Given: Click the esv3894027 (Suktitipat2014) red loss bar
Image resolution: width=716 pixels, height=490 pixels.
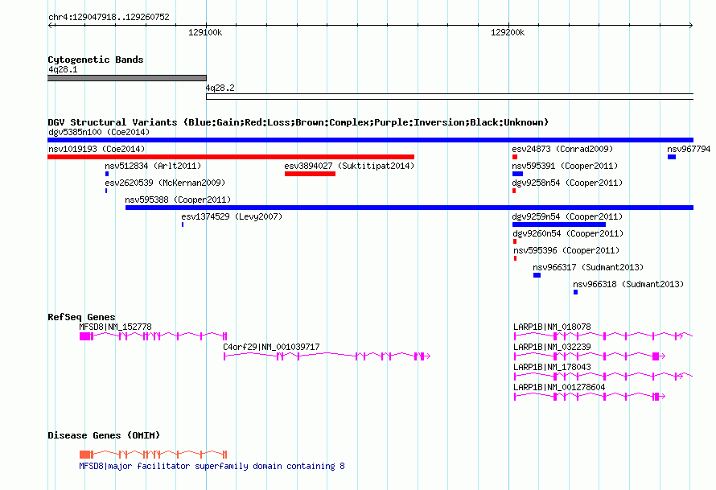Looking at the screenshot, I should coord(310,174).
